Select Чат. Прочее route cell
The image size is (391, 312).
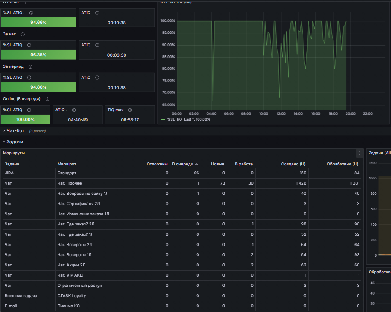point(70,183)
